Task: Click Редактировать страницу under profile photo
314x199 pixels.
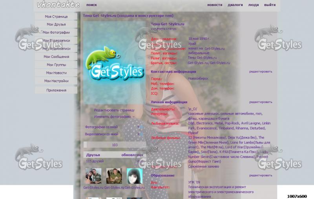Action: pos(114,110)
